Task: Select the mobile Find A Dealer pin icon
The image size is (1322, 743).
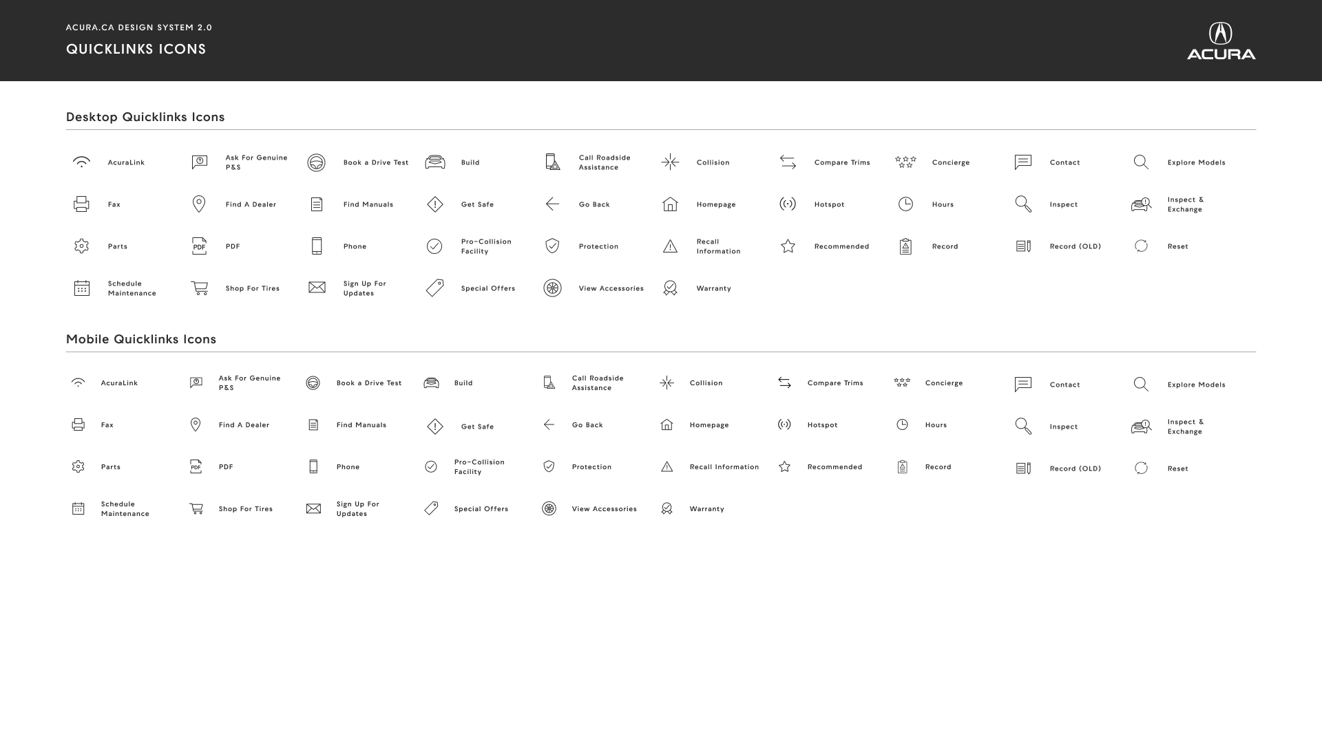Action: tap(196, 425)
